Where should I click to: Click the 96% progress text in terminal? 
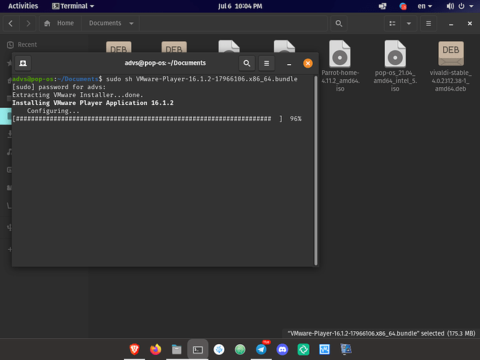click(295, 119)
